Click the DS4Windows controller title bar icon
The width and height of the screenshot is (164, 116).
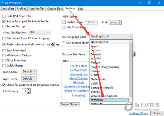pos(2,3)
